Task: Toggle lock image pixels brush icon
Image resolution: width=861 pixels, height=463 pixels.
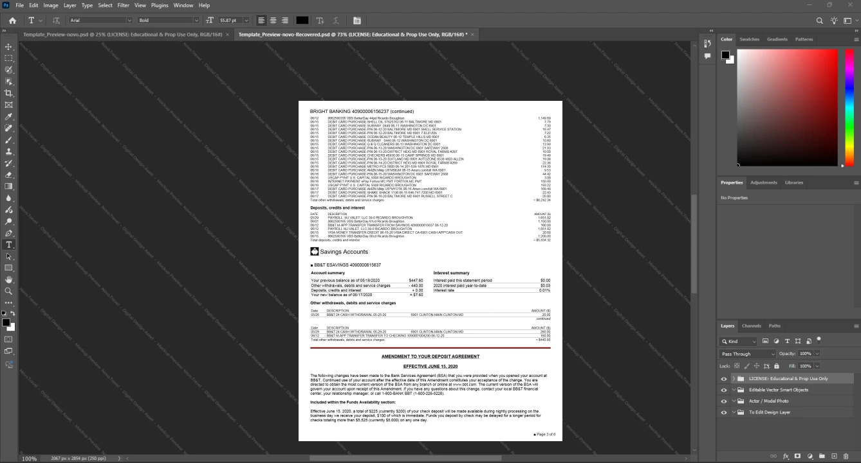Action: click(747, 366)
